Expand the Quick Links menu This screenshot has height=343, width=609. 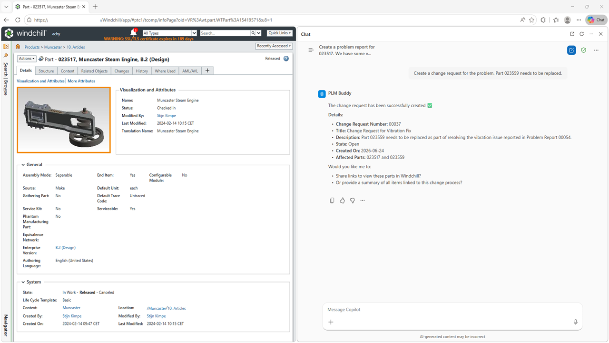pyautogui.click(x=280, y=33)
